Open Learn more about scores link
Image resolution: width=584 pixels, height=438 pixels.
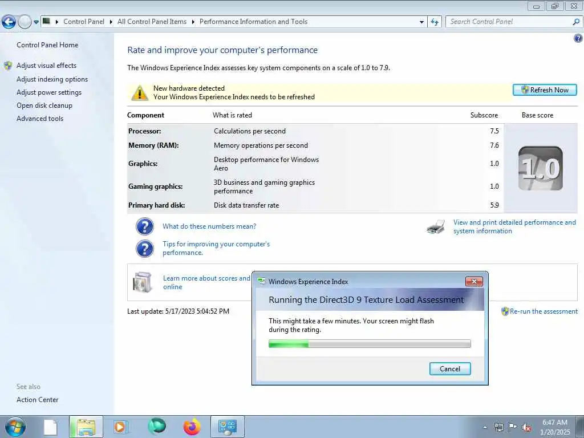click(x=206, y=282)
